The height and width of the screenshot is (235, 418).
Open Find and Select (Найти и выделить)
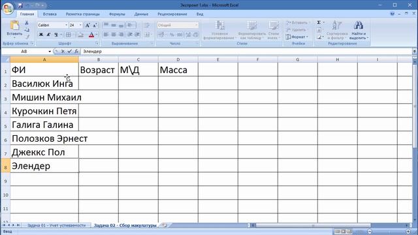(x=359, y=30)
